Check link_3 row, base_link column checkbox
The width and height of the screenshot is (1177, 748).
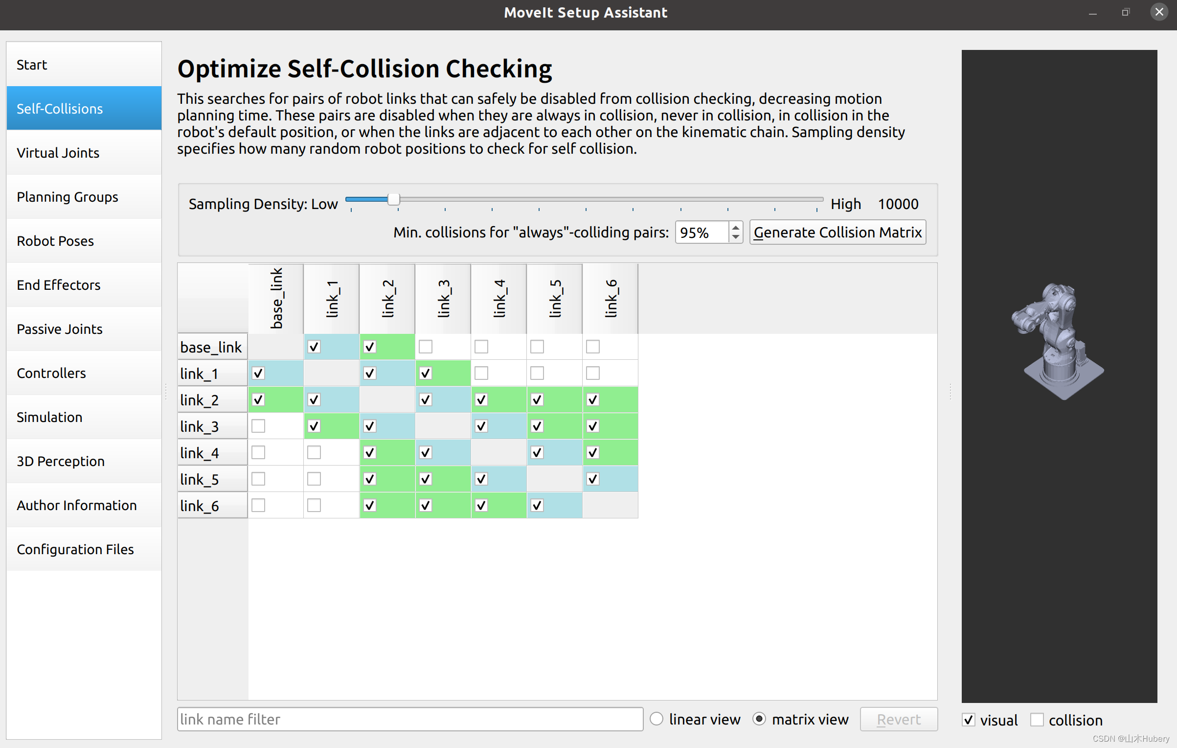click(x=258, y=426)
